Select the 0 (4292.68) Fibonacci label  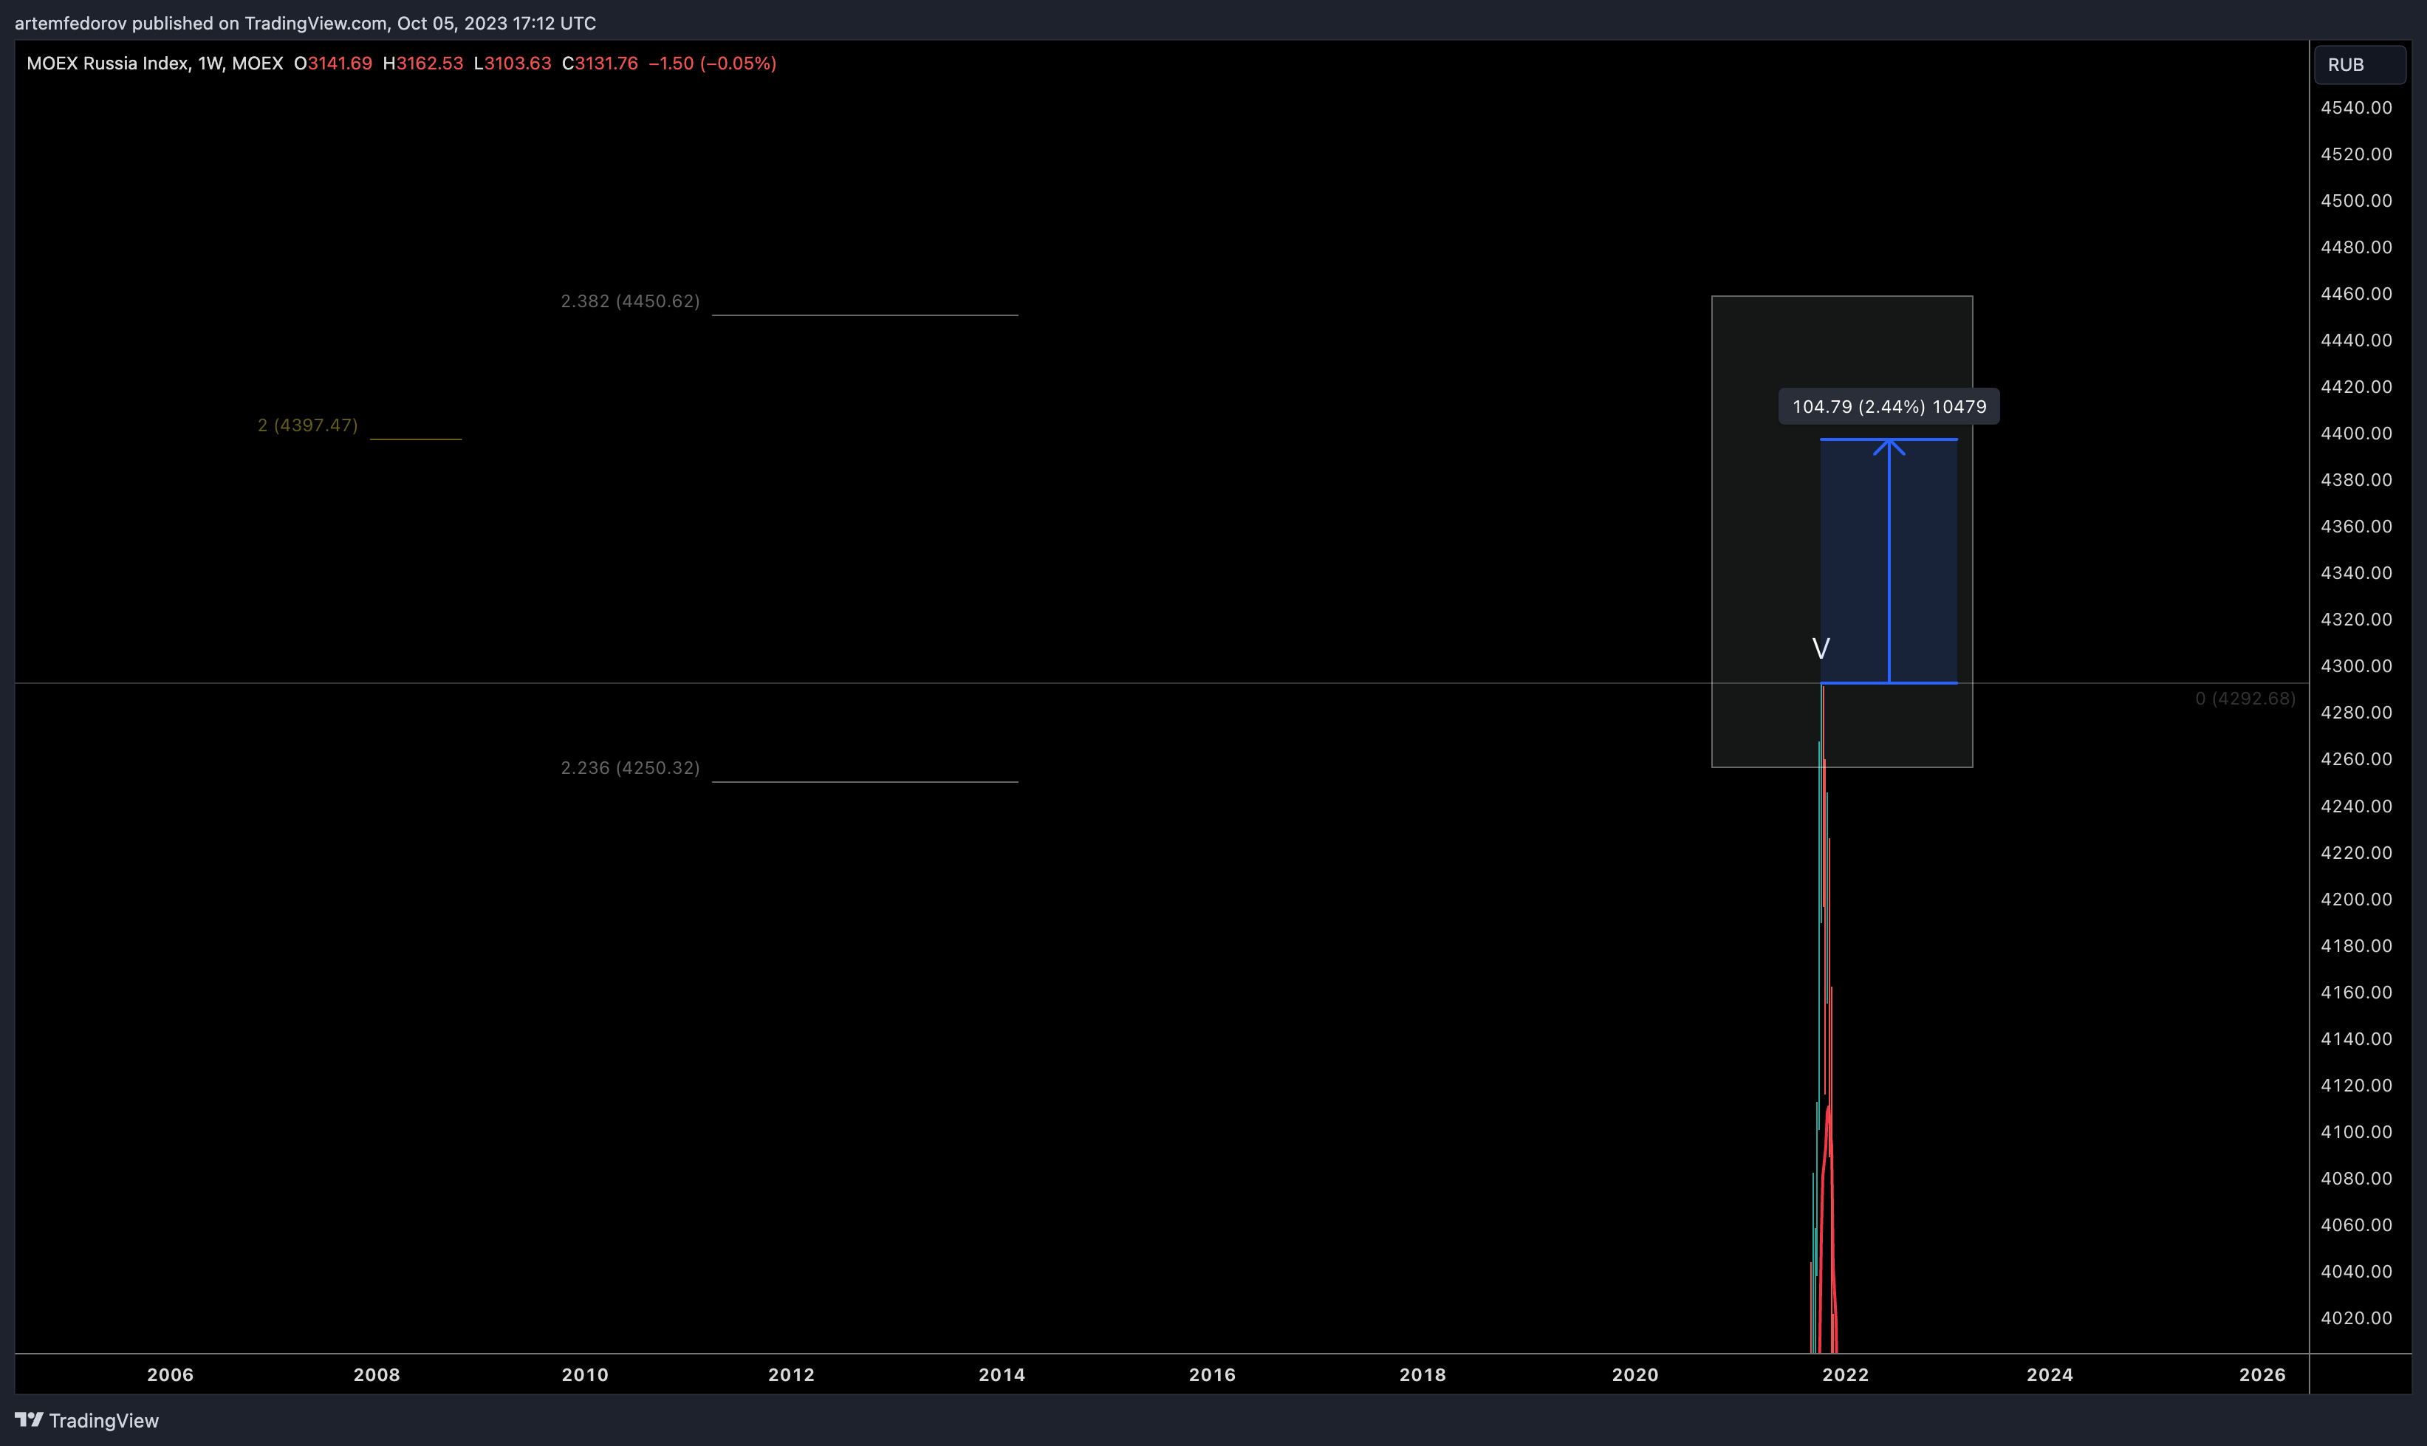coord(2245,699)
